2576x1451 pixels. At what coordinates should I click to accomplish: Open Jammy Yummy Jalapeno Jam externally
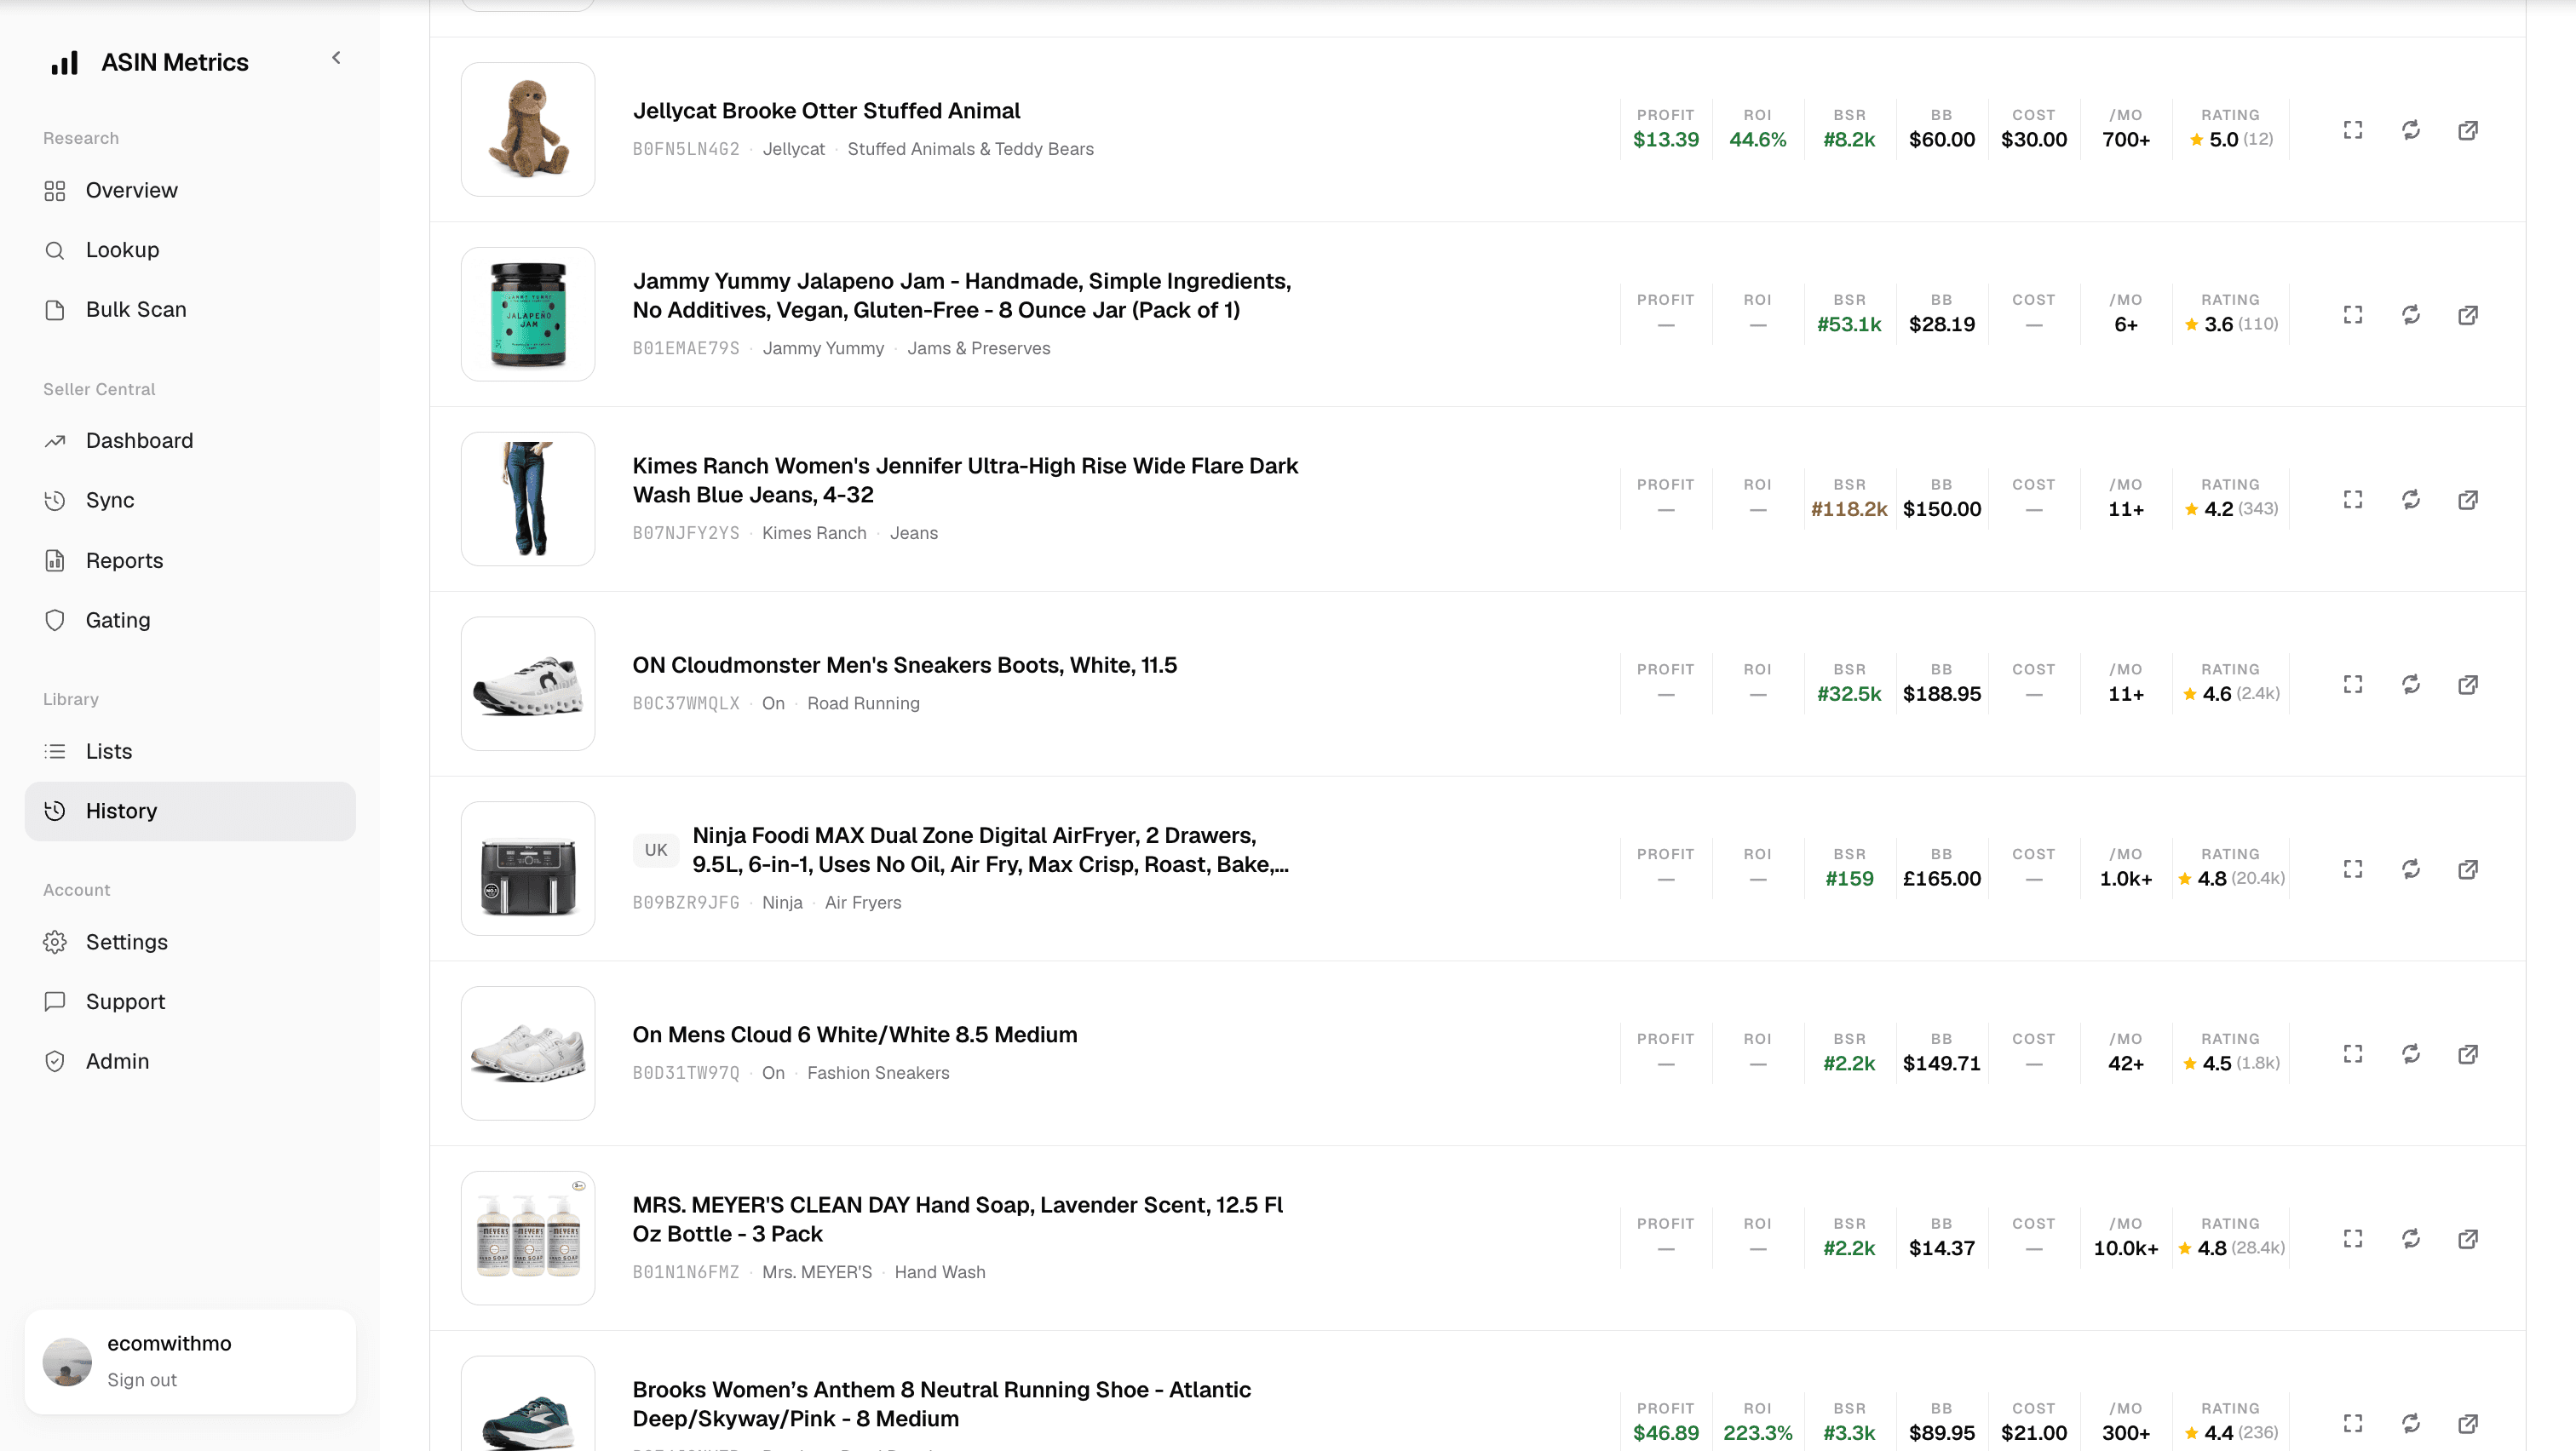[x=2468, y=315]
